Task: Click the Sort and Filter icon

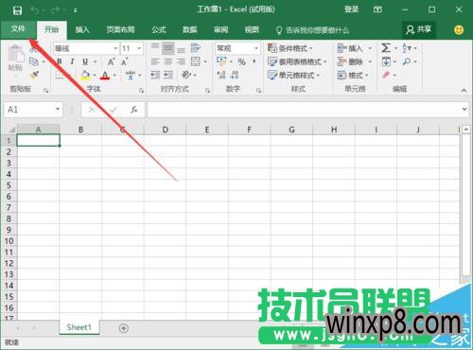Action: click(407, 48)
